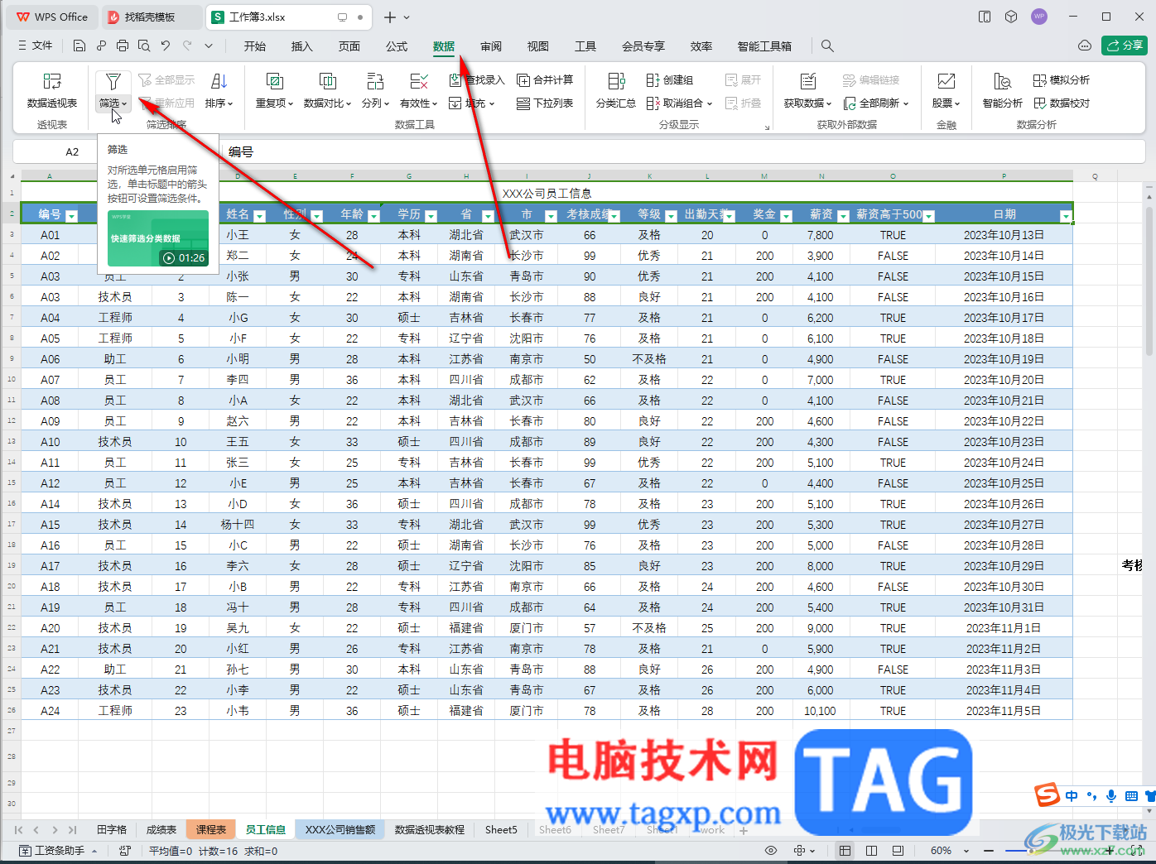Switch to the 课程表 sheet tab

pos(211,829)
